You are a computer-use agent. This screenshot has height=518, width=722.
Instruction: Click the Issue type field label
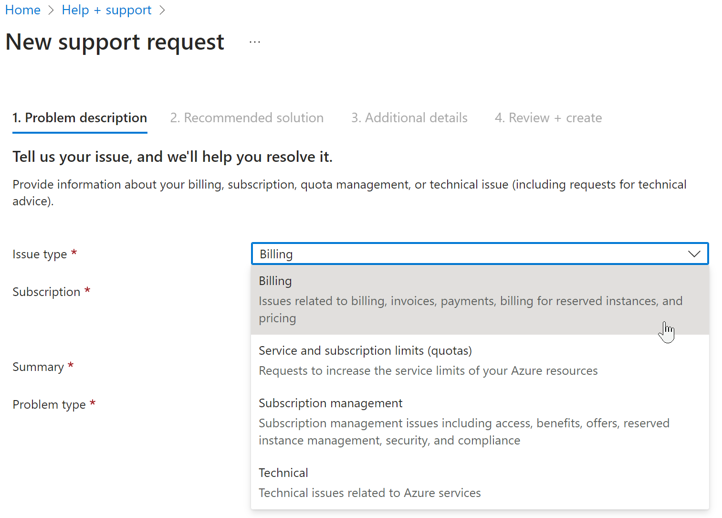click(x=40, y=254)
